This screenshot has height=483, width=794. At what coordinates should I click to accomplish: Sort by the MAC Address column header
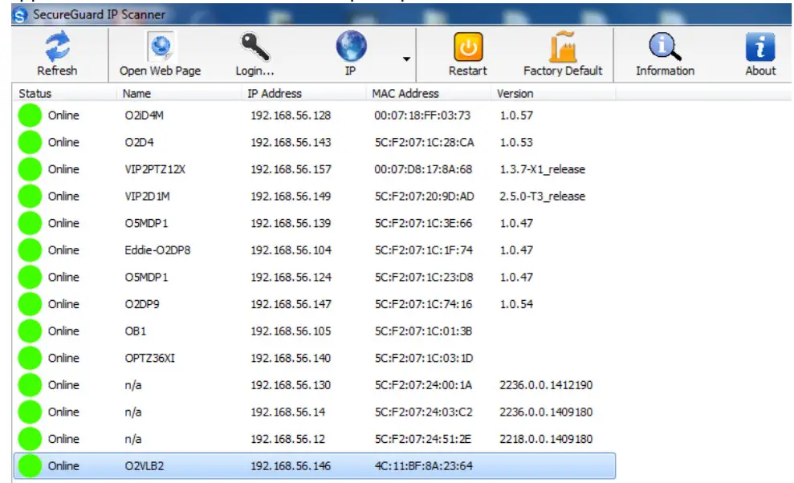coord(405,94)
